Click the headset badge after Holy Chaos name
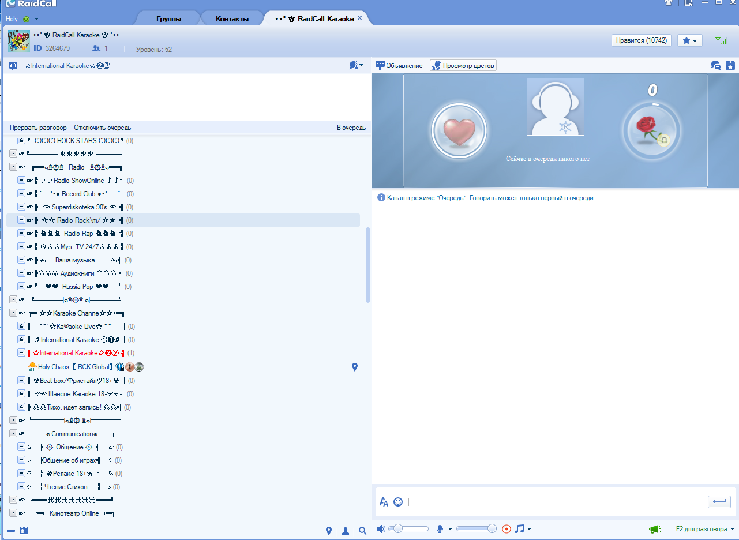Image resolution: width=739 pixels, height=540 pixels. [119, 367]
